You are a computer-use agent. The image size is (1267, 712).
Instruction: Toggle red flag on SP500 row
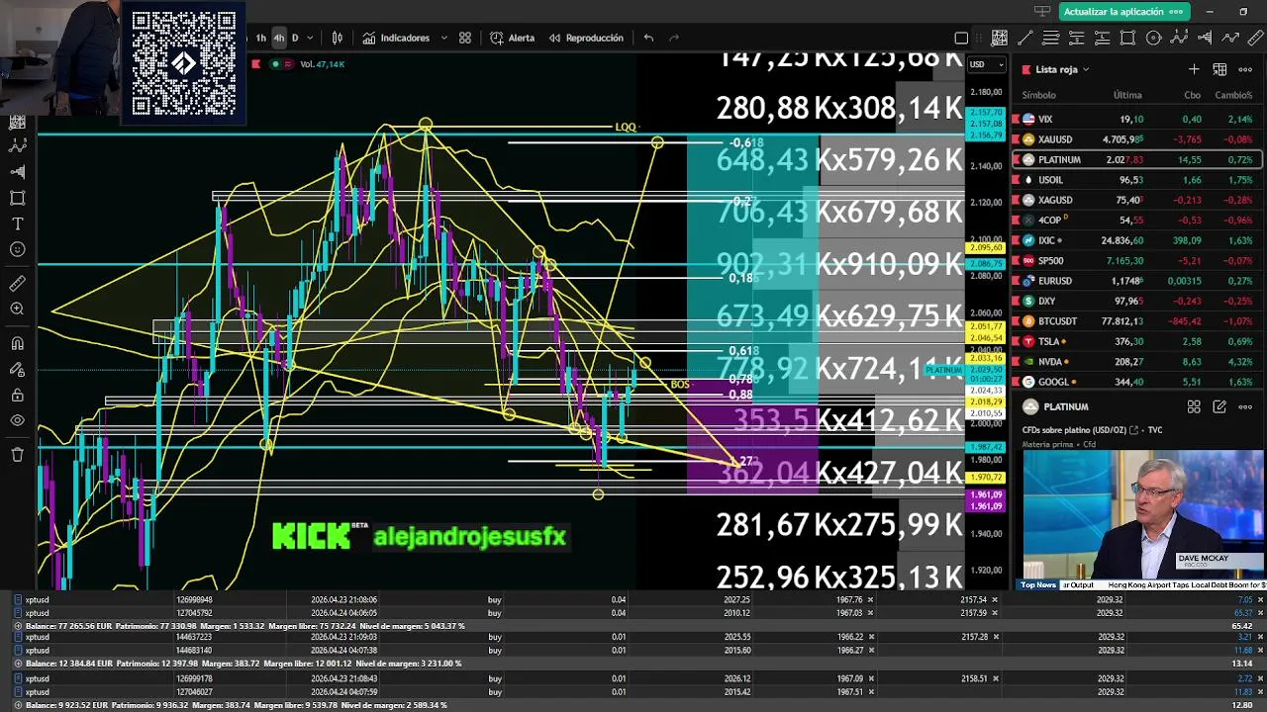(x=1016, y=261)
